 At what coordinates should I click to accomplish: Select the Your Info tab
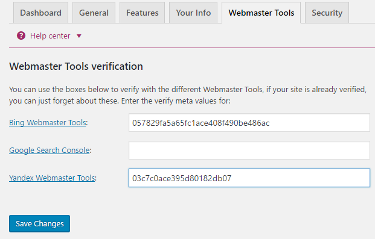pos(193,13)
